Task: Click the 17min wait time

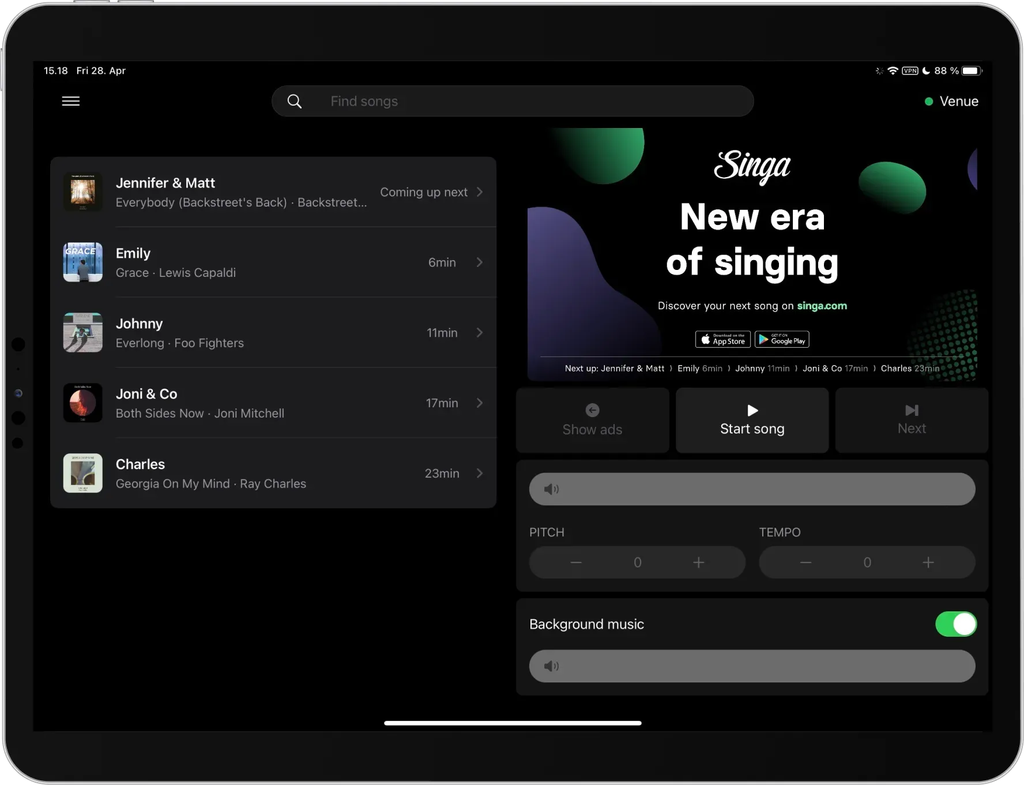Action: click(442, 403)
